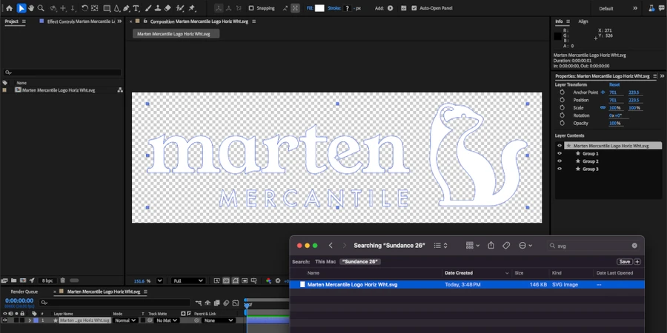Select the Rectangle shape tool
Image resolution: width=667 pixels, height=333 pixels.
click(107, 8)
